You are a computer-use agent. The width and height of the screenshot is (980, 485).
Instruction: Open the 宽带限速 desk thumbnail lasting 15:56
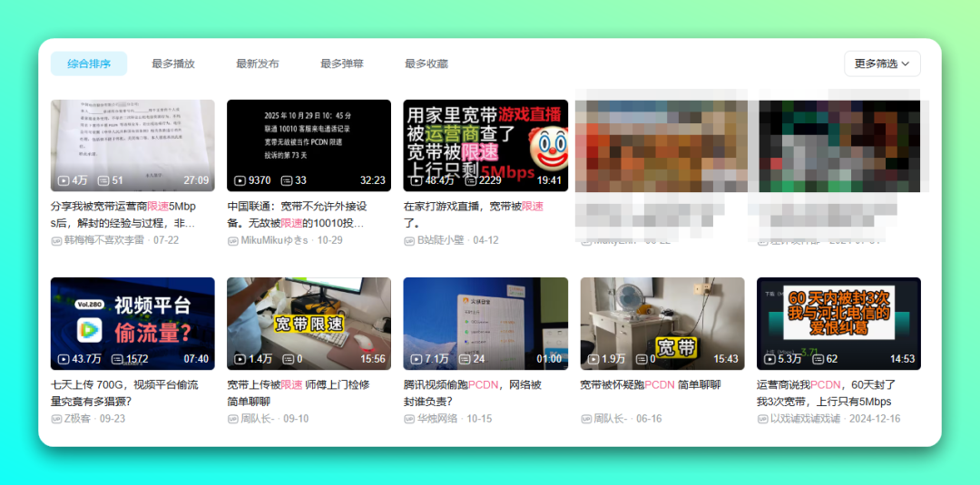(309, 324)
